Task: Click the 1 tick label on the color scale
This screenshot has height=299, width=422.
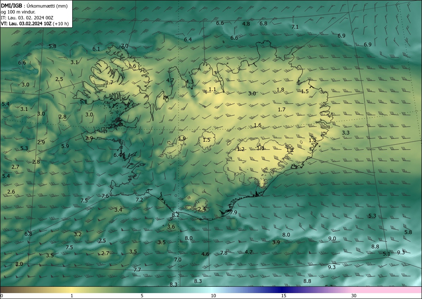Action: pos(72,296)
